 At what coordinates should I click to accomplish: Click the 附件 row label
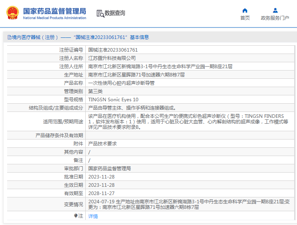click(78, 144)
